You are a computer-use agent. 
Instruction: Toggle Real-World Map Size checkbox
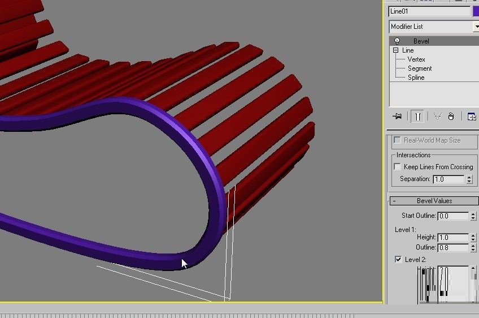397,140
